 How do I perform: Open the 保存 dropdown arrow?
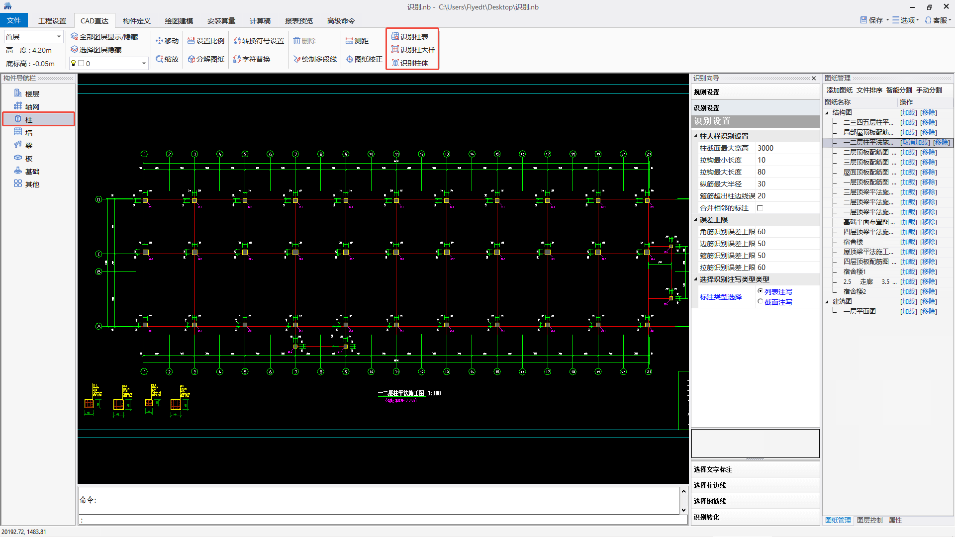click(887, 20)
